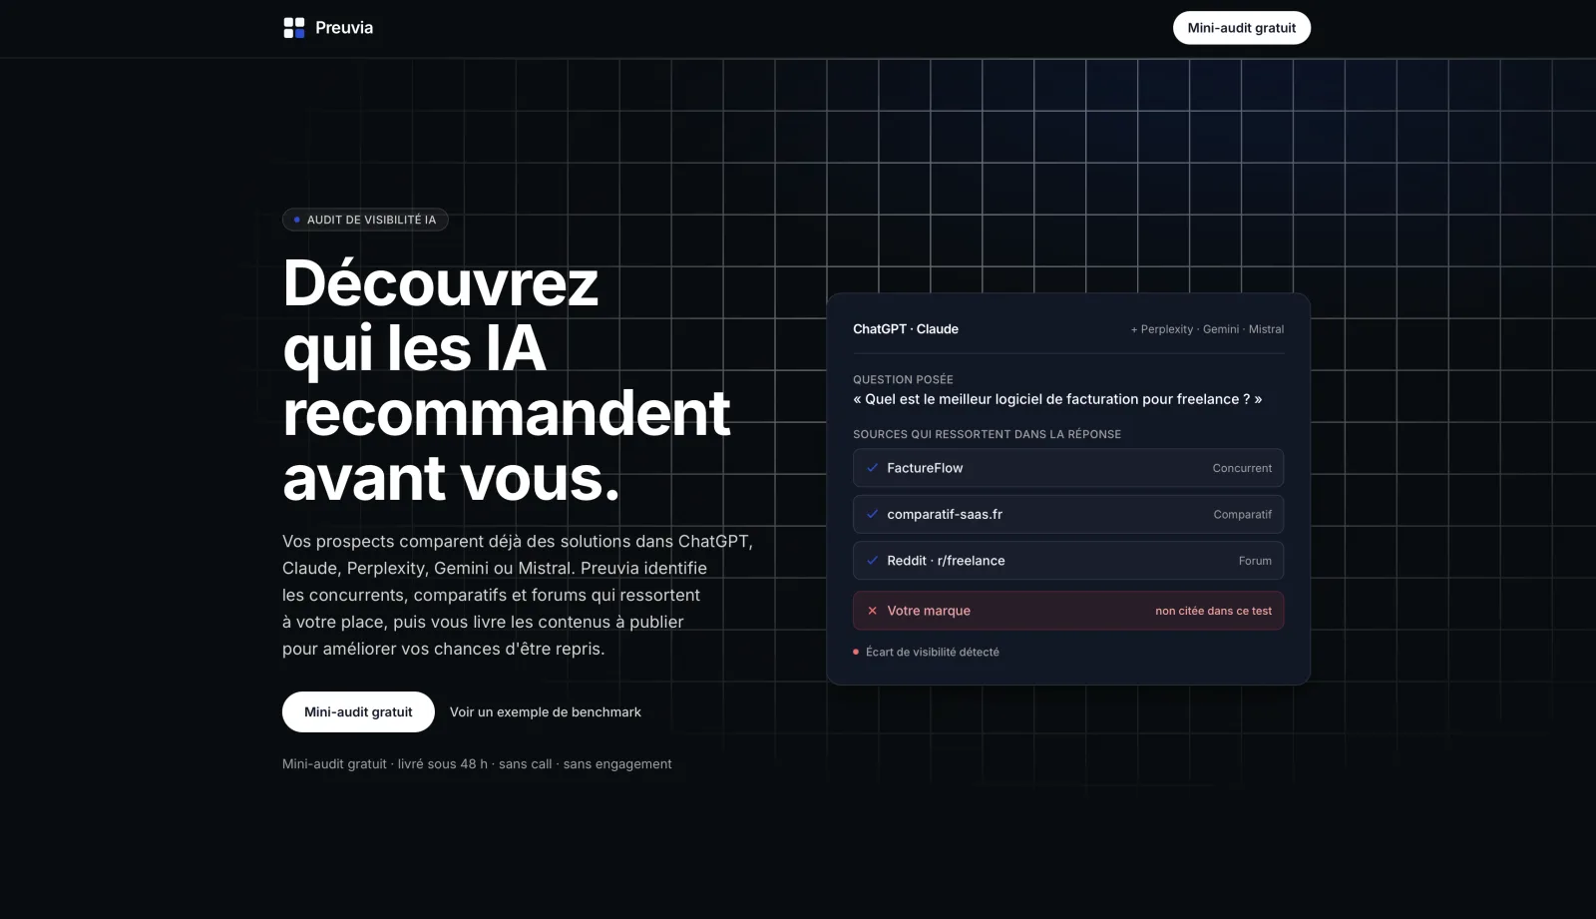Open Mini-audit gratuit button in top navigation

(1242, 28)
